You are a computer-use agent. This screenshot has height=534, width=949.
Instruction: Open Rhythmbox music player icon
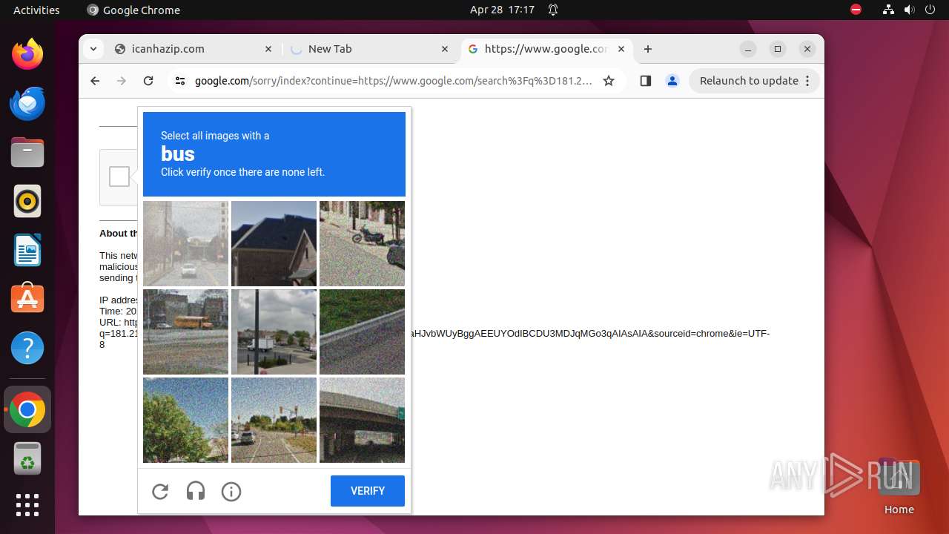pos(27,201)
